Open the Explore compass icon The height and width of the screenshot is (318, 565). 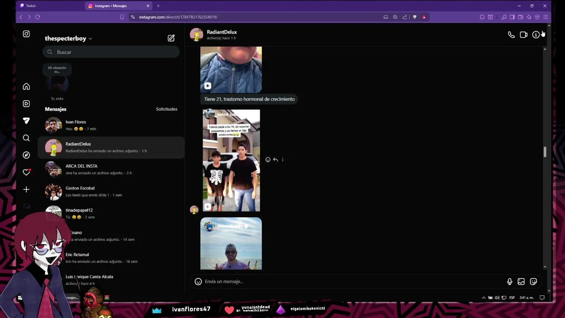(x=26, y=155)
